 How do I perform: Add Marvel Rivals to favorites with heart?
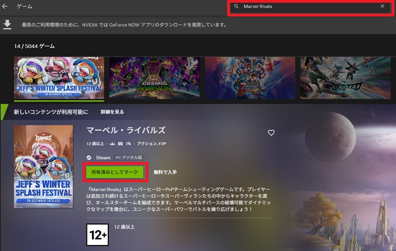(271, 133)
